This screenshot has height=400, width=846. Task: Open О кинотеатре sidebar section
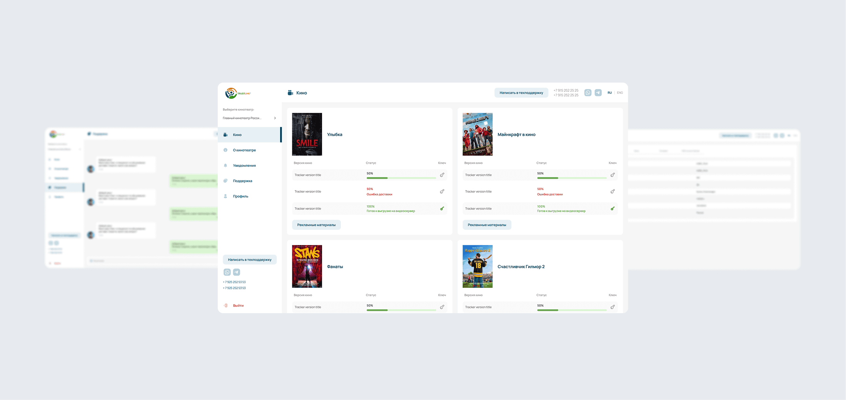244,150
